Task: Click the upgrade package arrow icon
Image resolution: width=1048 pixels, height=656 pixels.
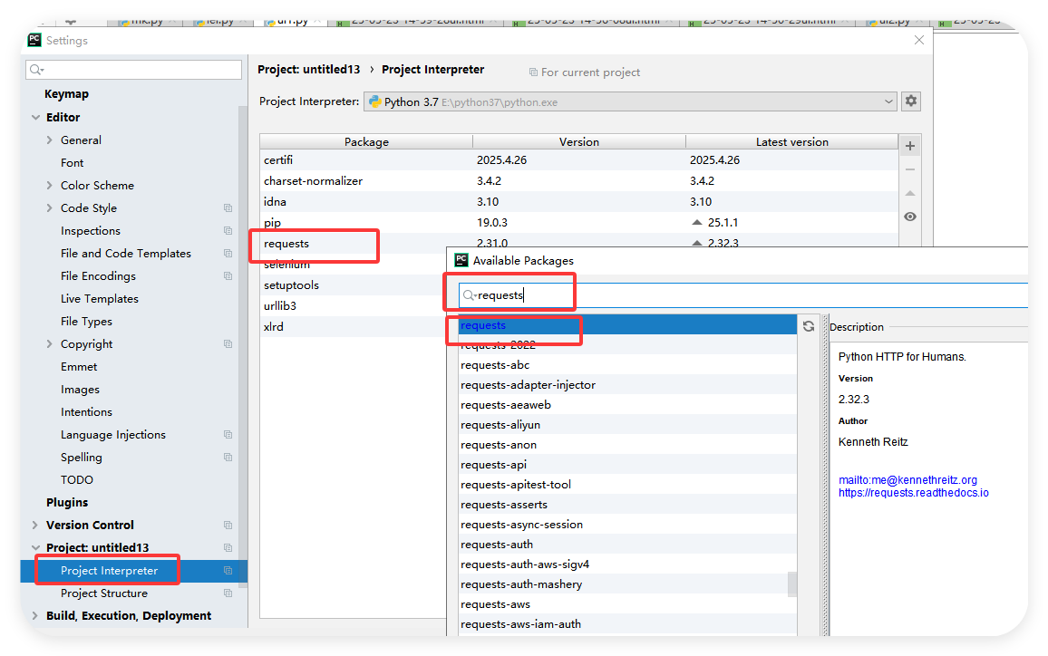Action: coord(909,193)
